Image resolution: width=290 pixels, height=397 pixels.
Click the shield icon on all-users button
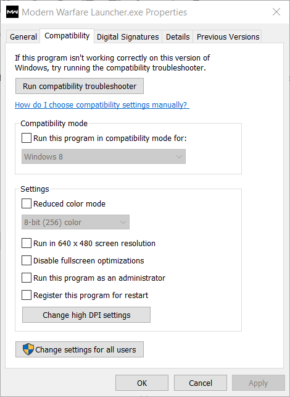pos(28,349)
